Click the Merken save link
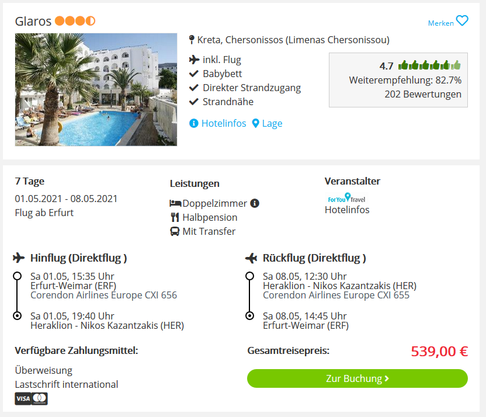Viewport: 486px width, 417px height. click(x=440, y=23)
